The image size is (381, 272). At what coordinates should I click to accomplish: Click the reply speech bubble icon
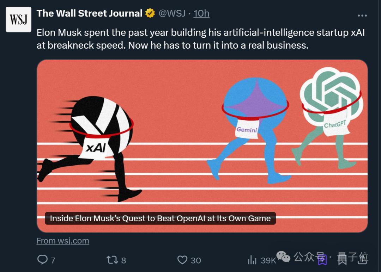[x=42, y=260]
